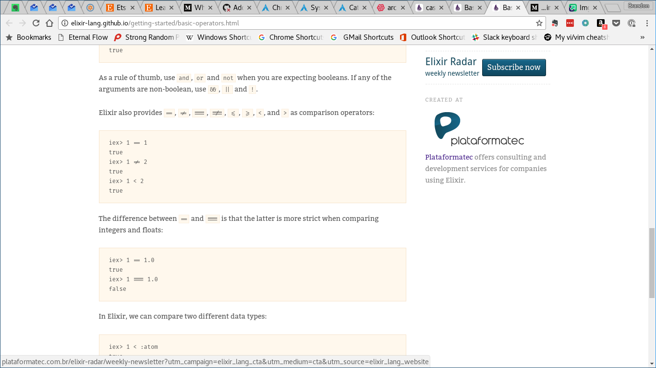Open the Chrome Shortcuts bookmark
Viewport: 656px width, 368px height.
(291, 37)
